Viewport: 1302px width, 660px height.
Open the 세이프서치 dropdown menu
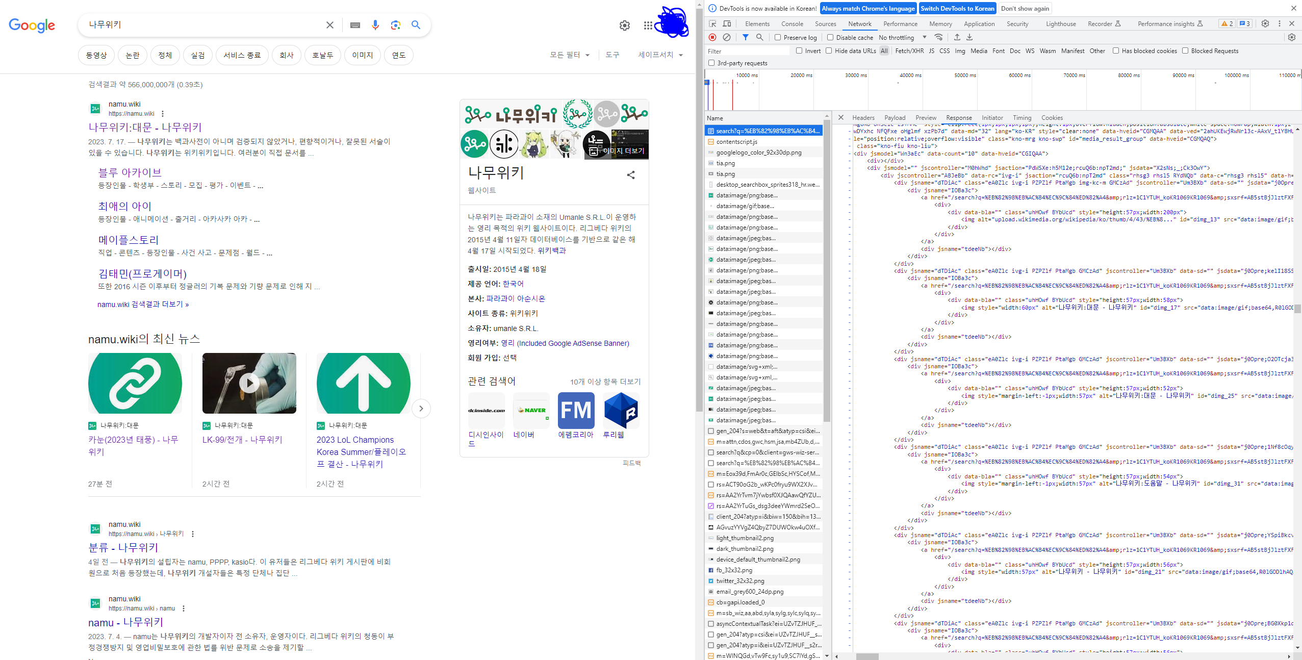(660, 55)
